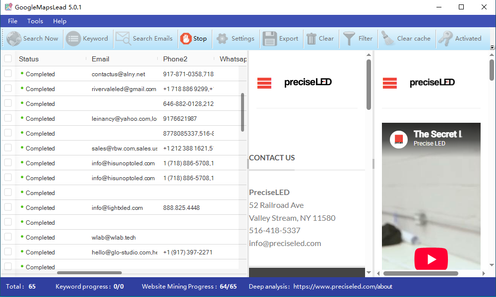Click the right preview scroll right arrow
The width and height of the screenshot is (496, 297).
(x=484, y=273)
